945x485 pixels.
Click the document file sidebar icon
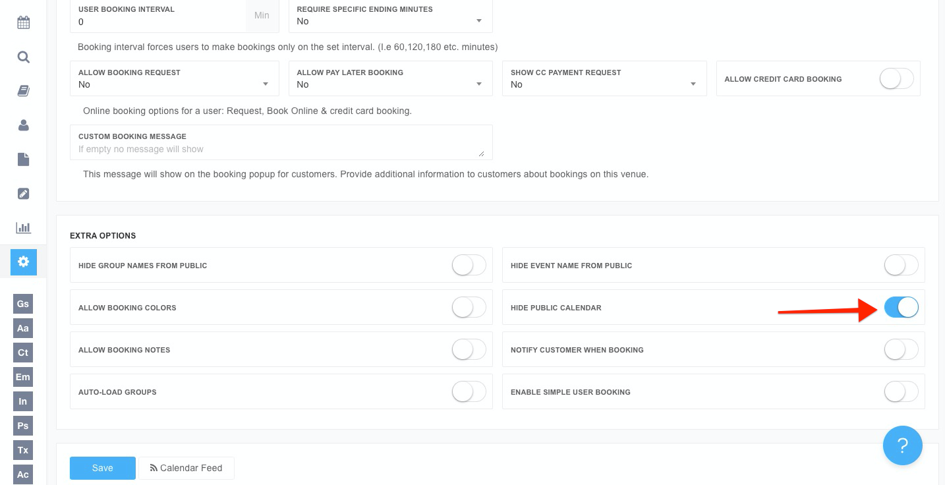(23, 159)
